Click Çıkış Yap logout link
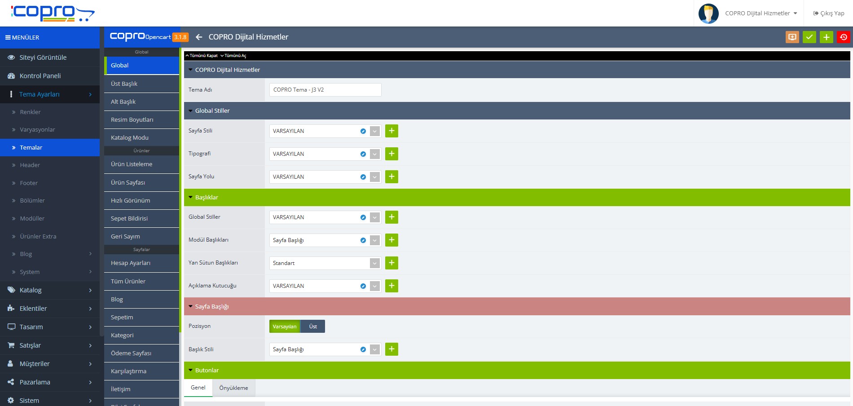The width and height of the screenshot is (853, 406). (x=828, y=13)
